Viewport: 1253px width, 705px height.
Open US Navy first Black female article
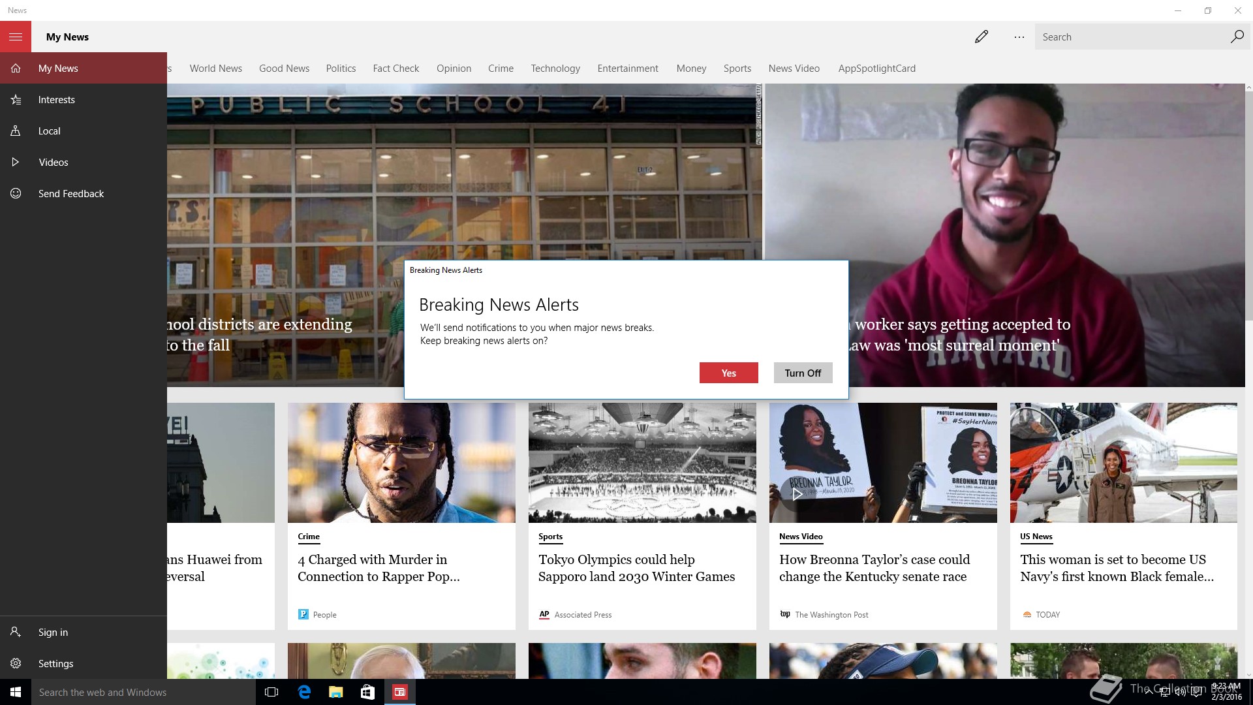point(1117,568)
